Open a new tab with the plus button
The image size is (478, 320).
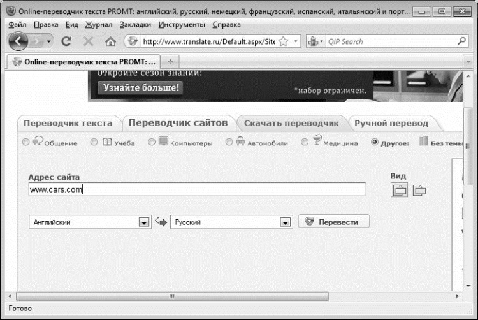(170, 62)
